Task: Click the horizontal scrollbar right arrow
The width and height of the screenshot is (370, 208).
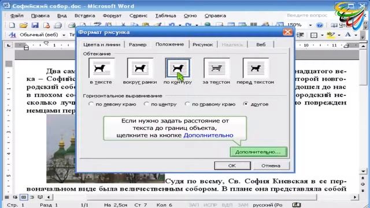Action: (x=355, y=197)
